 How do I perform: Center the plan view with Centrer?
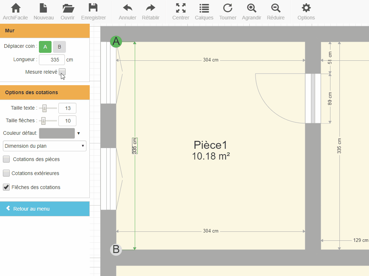pos(181,11)
